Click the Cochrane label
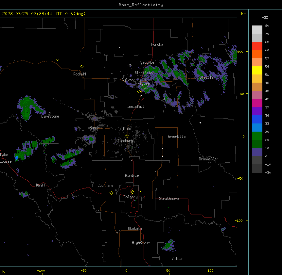 click(x=105, y=186)
